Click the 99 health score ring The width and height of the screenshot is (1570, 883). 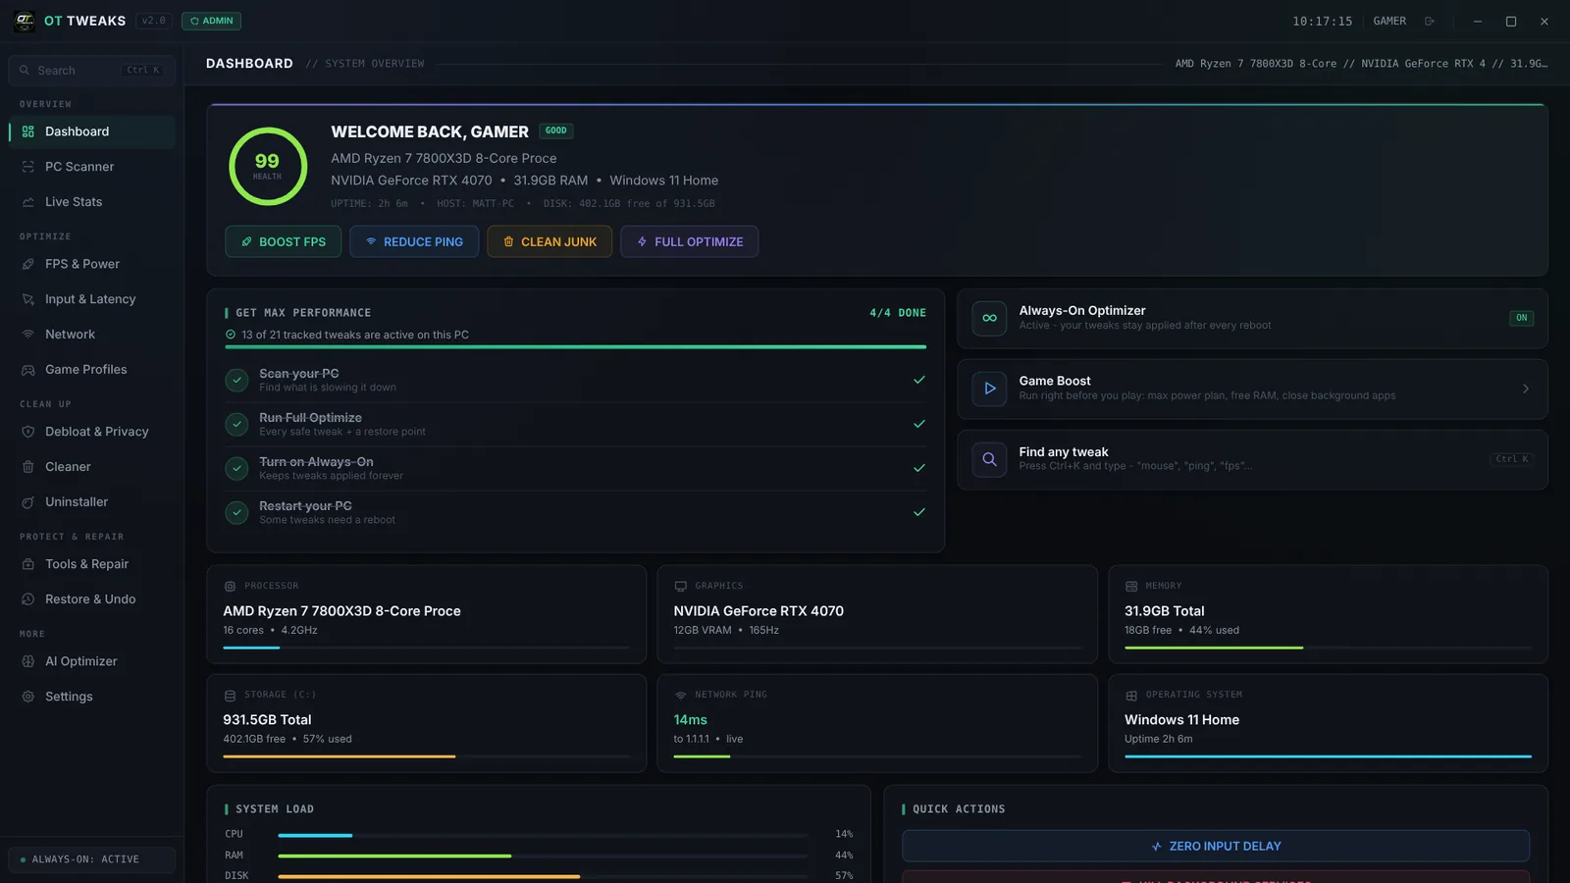268,166
